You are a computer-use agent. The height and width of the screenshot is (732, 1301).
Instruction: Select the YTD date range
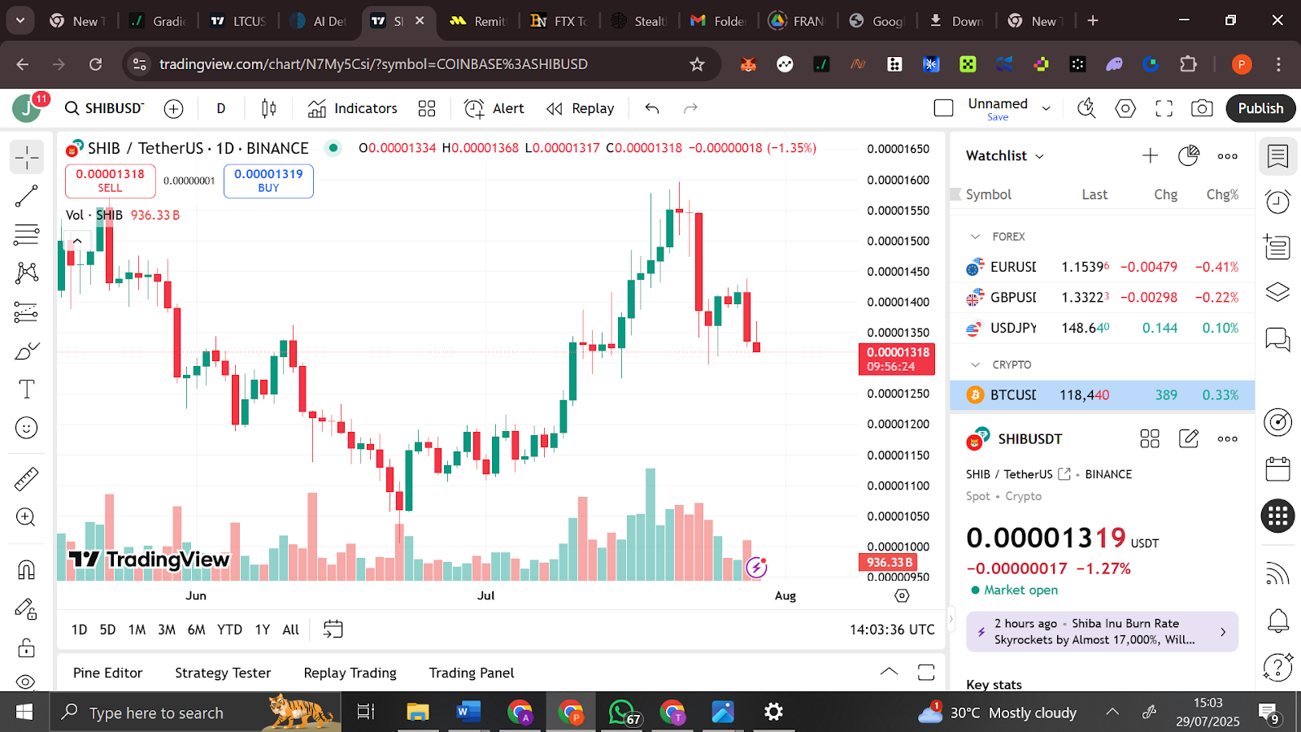click(x=229, y=630)
